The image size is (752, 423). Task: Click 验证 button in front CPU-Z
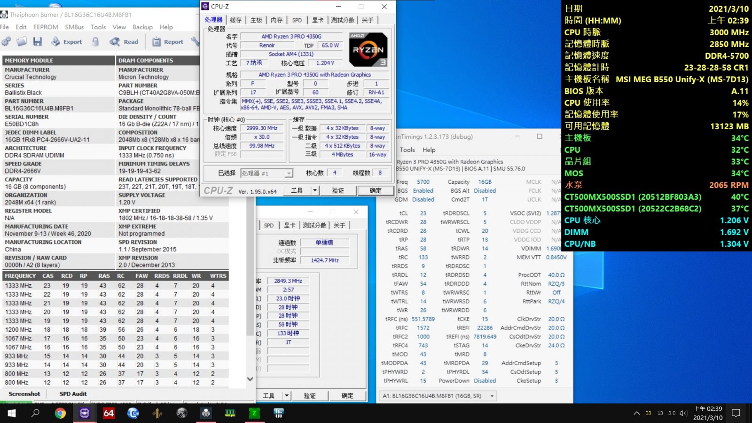tap(338, 190)
